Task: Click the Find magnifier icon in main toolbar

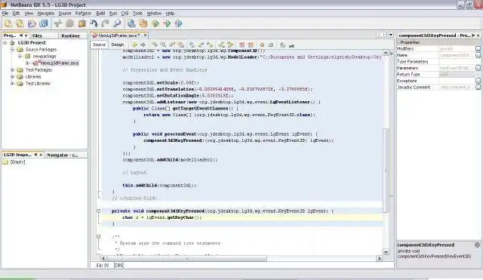Action: coord(117,23)
